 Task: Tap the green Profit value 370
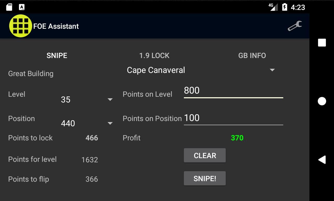click(x=237, y=138)
